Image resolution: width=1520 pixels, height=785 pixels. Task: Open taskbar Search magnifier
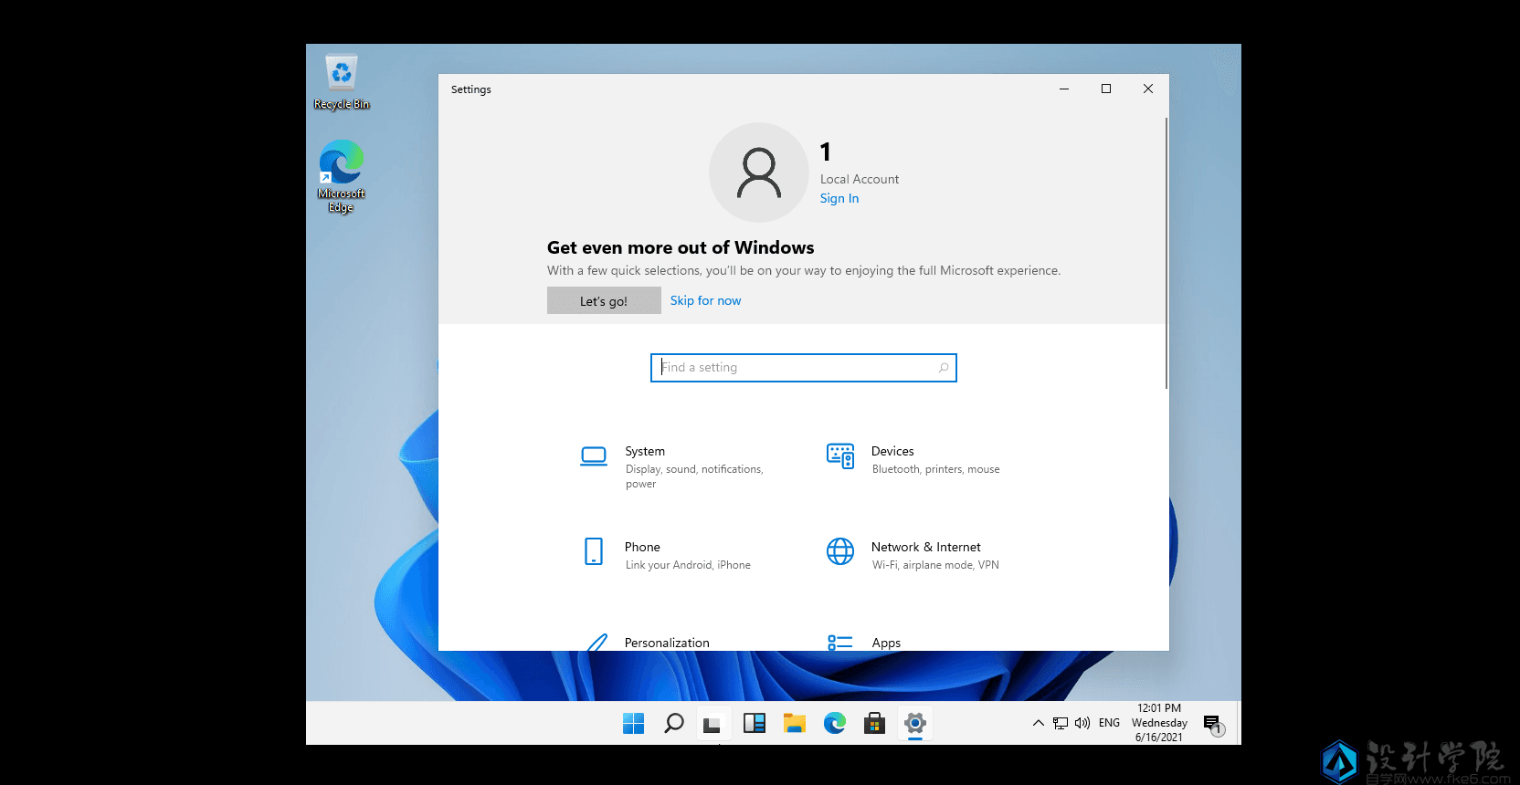point(674,724)
